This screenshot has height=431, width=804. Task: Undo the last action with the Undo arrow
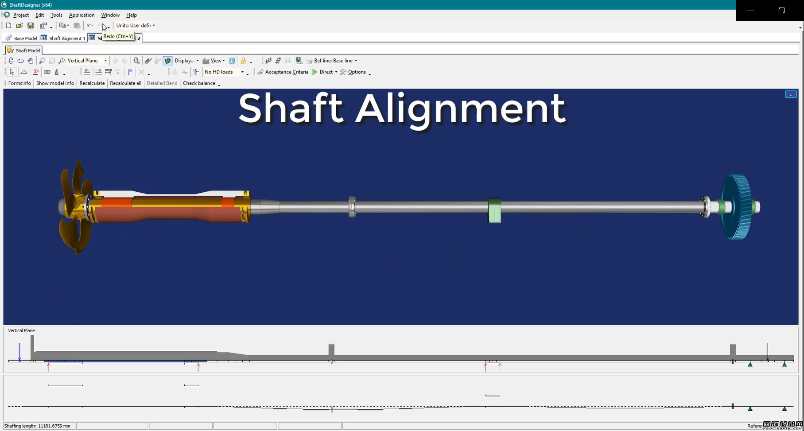pyautogui.click(x=90, y=26)
